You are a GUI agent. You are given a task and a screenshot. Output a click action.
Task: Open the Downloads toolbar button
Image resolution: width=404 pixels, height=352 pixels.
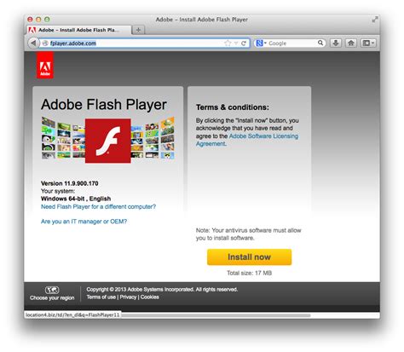(x=336, y=43)
